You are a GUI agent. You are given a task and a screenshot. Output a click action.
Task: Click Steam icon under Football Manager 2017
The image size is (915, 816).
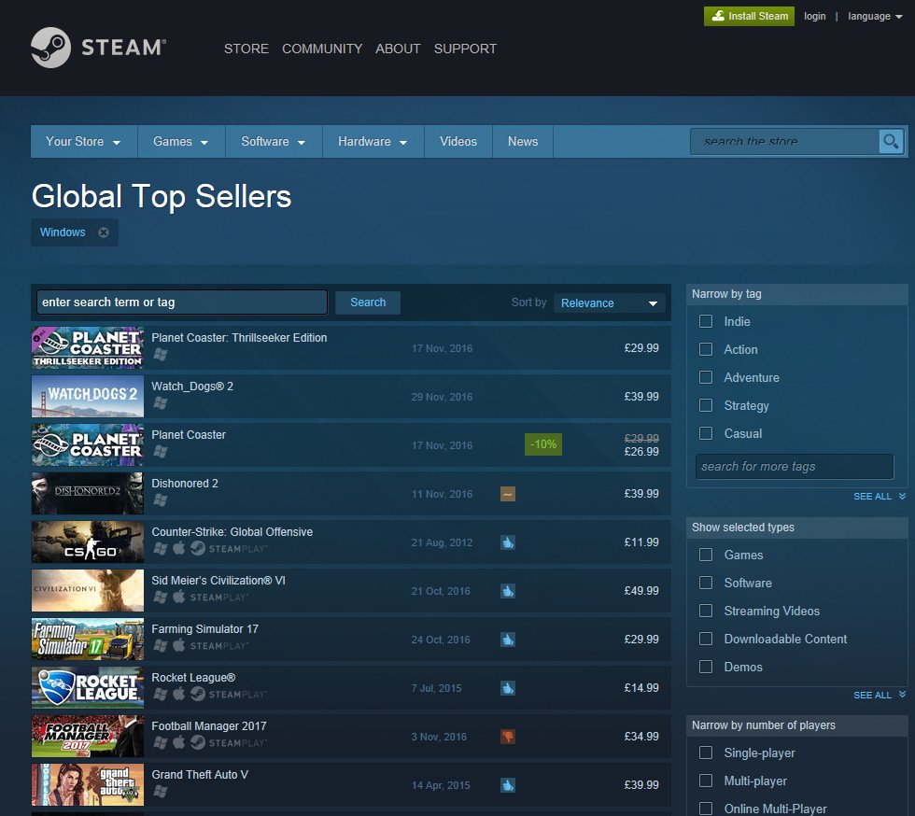tap(198, 742)
